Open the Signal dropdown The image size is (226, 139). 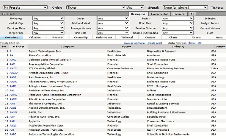point(185,7)
